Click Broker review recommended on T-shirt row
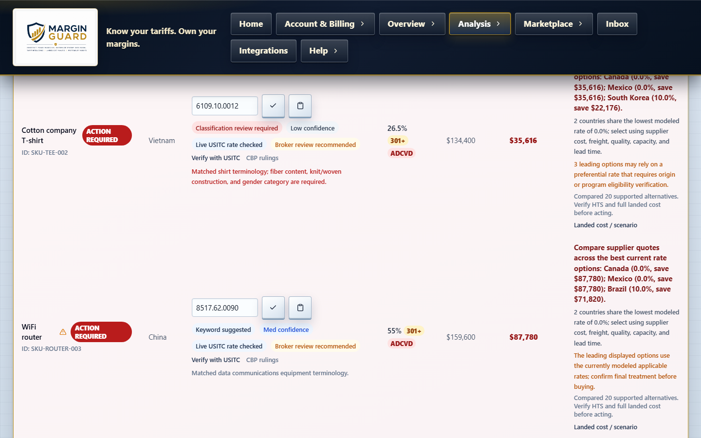Image resolution: width=701 pixels, height=438 pixels. click(x=315, y=145)
